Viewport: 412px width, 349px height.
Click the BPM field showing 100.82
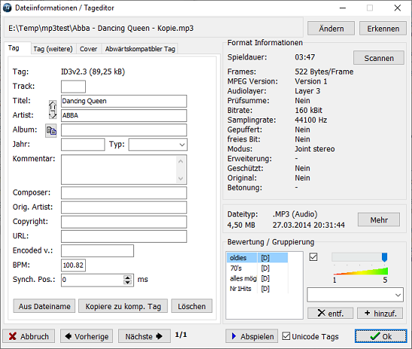pyautogui.click(x=73, y=265)
